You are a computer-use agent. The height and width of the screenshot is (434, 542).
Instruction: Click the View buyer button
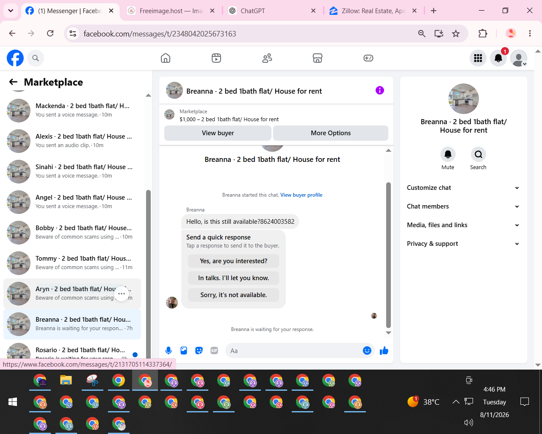[x=218, y=133]
